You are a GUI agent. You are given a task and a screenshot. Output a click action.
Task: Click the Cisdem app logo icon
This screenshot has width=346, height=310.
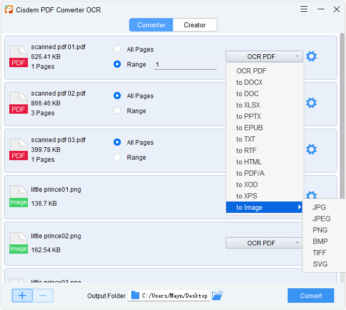tap(9, 9)
